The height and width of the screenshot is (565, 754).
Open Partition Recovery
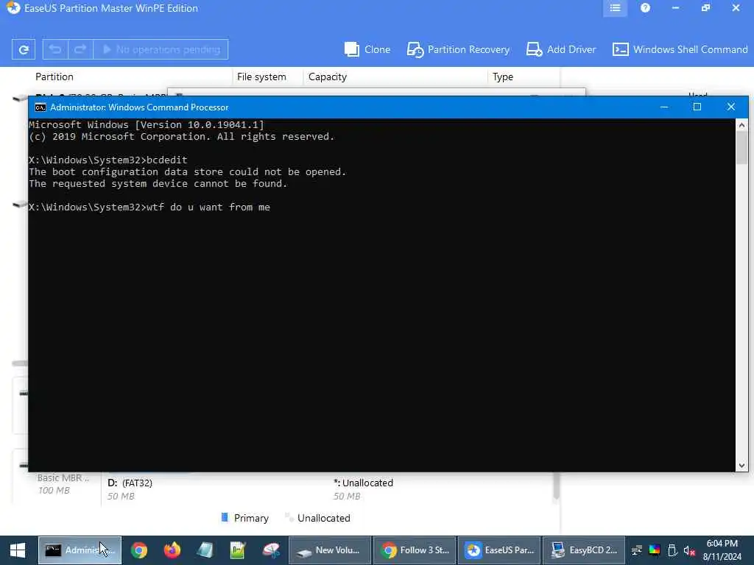tap(458, 49)
